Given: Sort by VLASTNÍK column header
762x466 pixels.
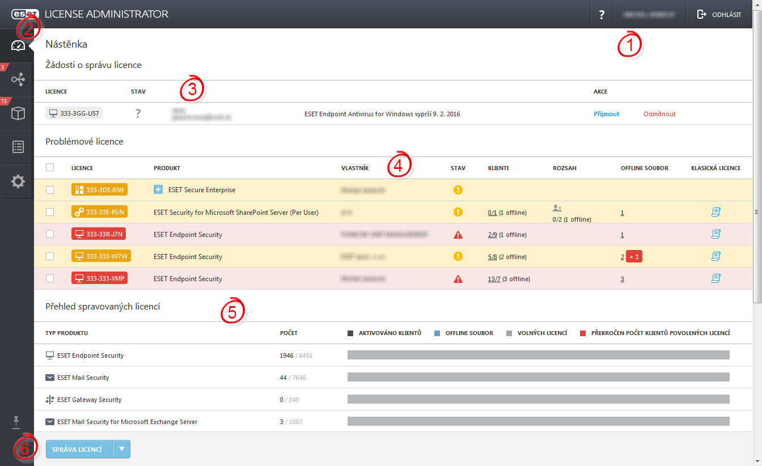Looking at the screenshot, I should (355, 168).
